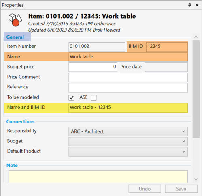The height and width of the screenshot is (196, 202).
Task: Click the yellow Note text area
Action: (98, 177)
